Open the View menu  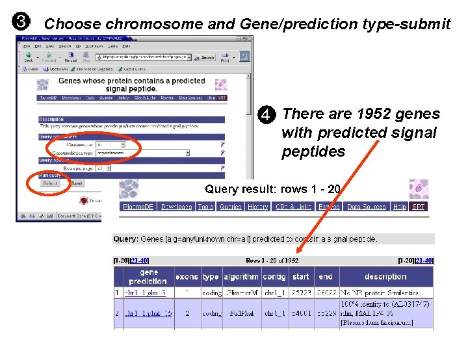(x=49, y=46)
